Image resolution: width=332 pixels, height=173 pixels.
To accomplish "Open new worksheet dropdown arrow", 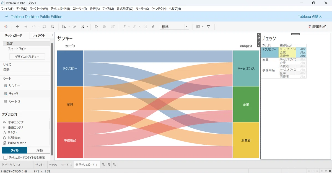I will point(69,27).
